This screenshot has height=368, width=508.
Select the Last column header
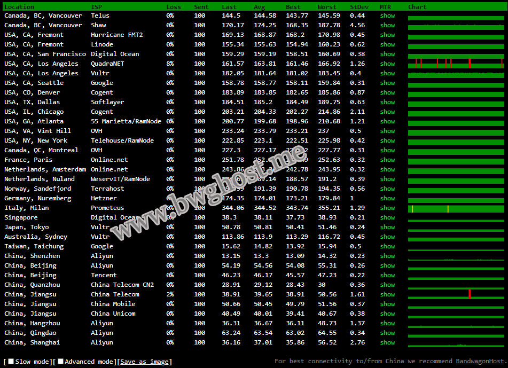pos(229,7)
